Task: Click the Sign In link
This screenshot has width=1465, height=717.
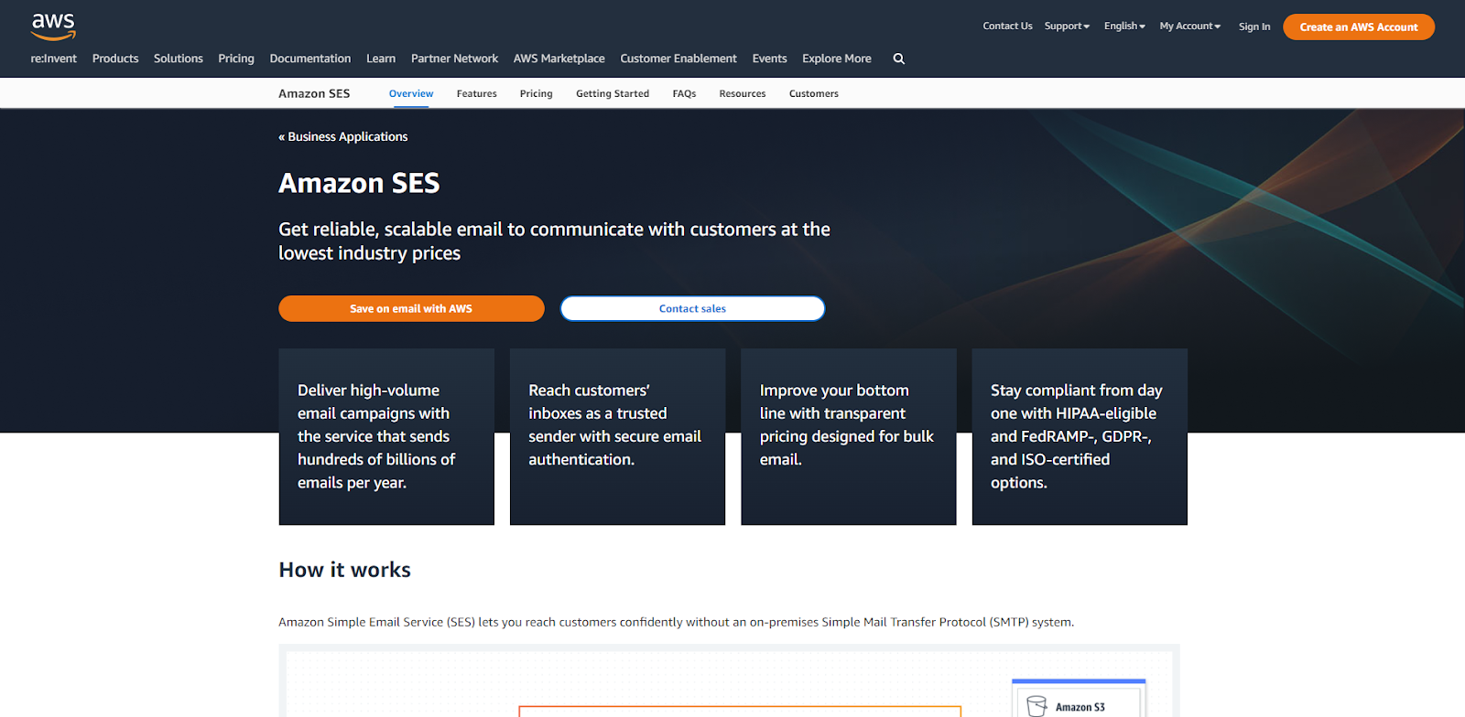Action: (x=1254, y=27)
